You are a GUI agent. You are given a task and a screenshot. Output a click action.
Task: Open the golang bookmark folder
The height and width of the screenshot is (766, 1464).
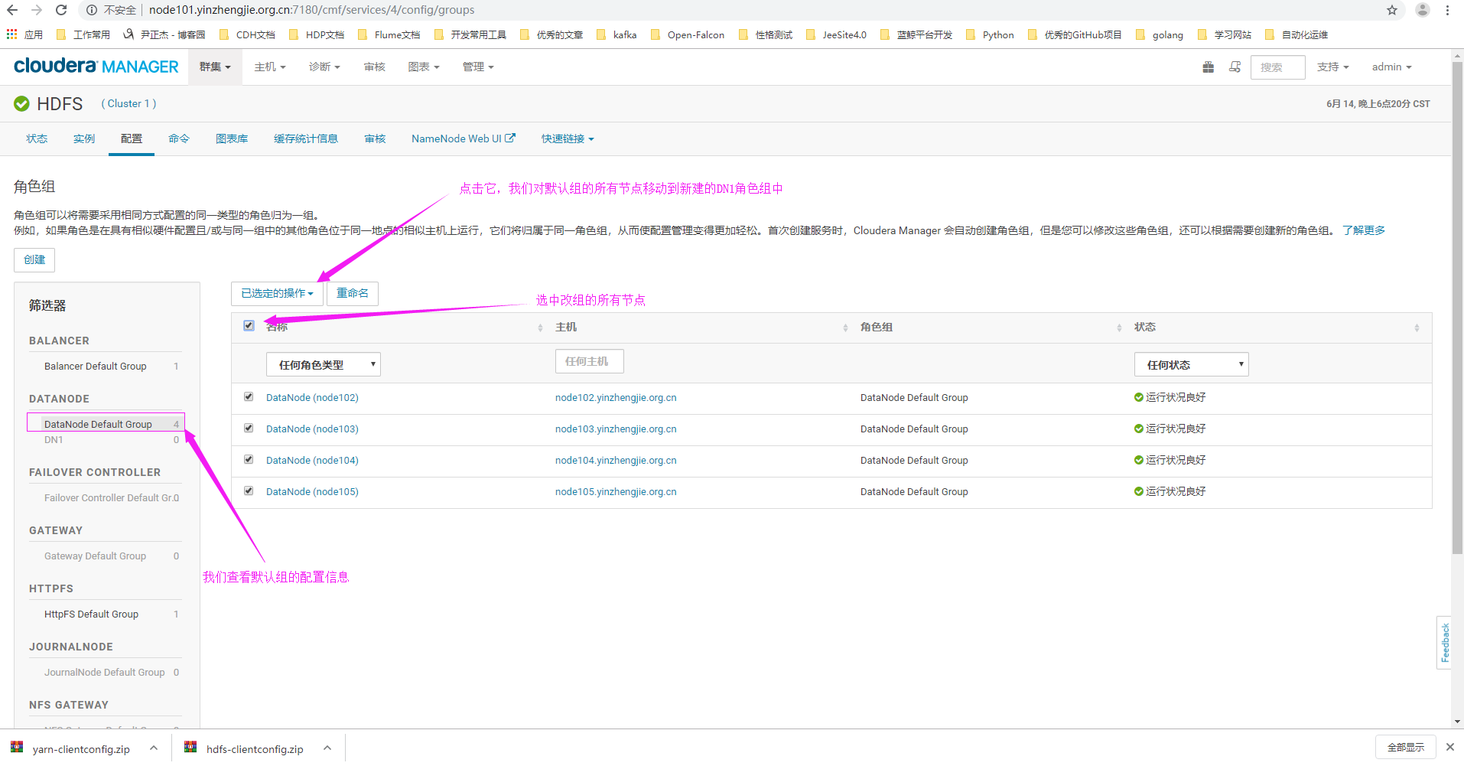1160,34
